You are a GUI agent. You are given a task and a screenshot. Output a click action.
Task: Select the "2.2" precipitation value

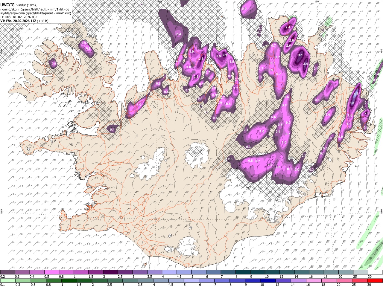pos(367,113)
